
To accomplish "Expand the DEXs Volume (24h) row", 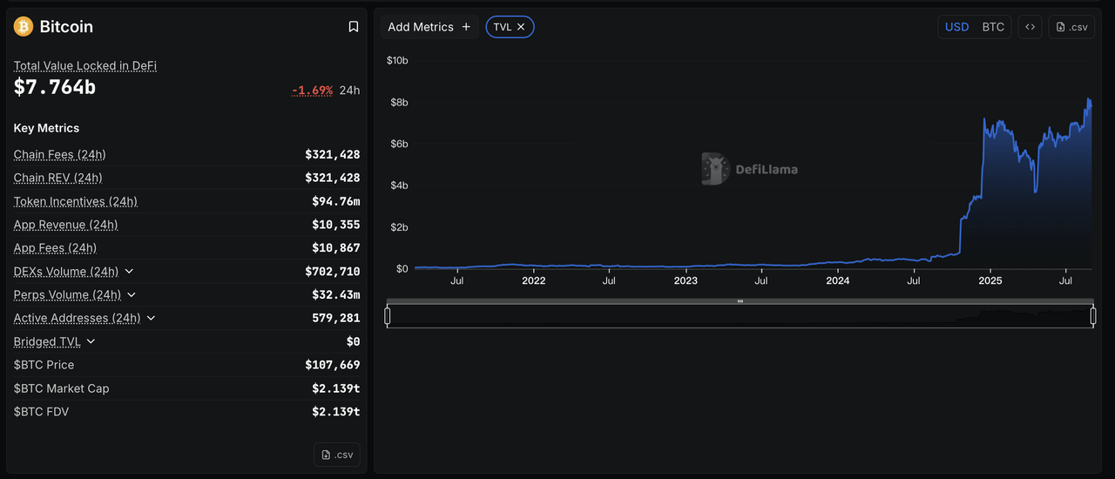I will [x=130, y=272].
